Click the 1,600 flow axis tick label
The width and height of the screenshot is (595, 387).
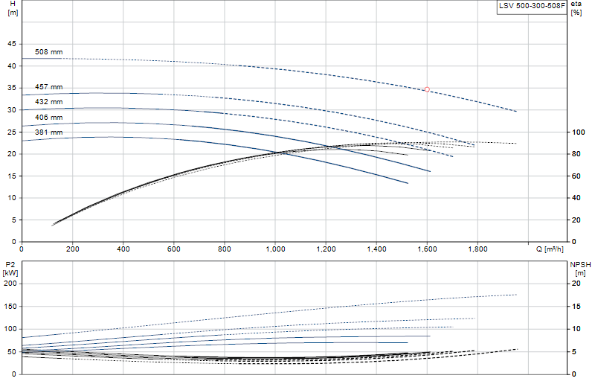tap(427, 249)
